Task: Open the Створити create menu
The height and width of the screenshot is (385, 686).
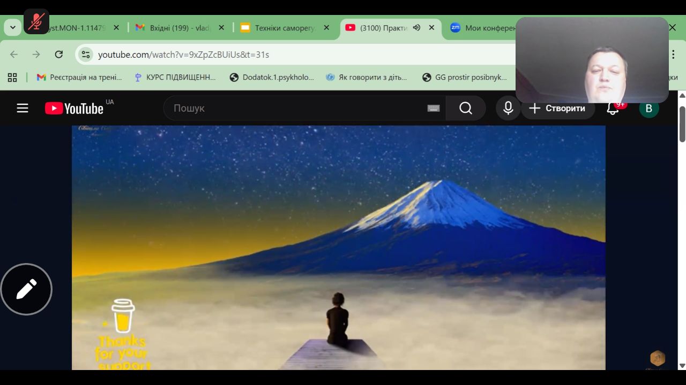Action: 557,109
